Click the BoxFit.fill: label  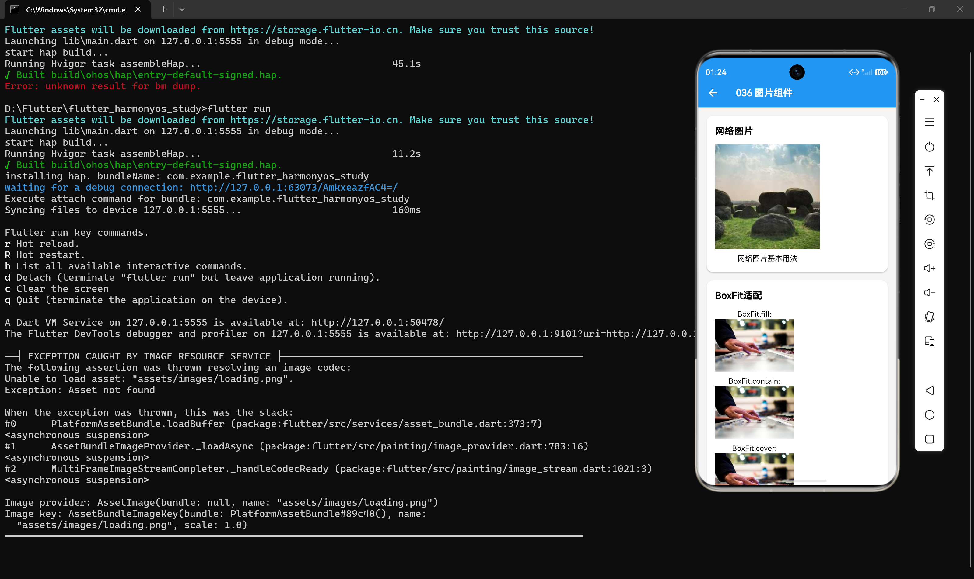coord(754,314)
